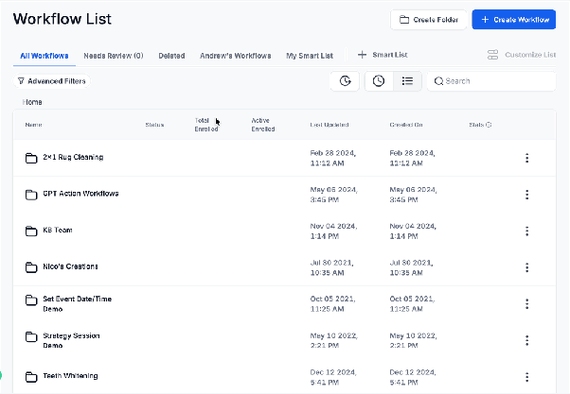Click the folder icon for Nico's Creations
This screenshot has width=570, height=394.
tap(31, 267)
